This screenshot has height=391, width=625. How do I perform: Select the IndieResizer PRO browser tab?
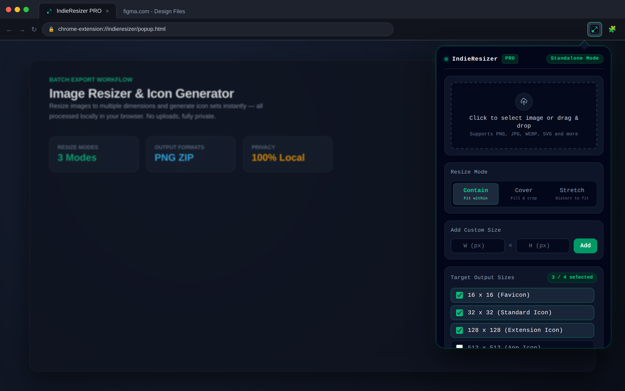pyautogui.click(x=78, y=11)
